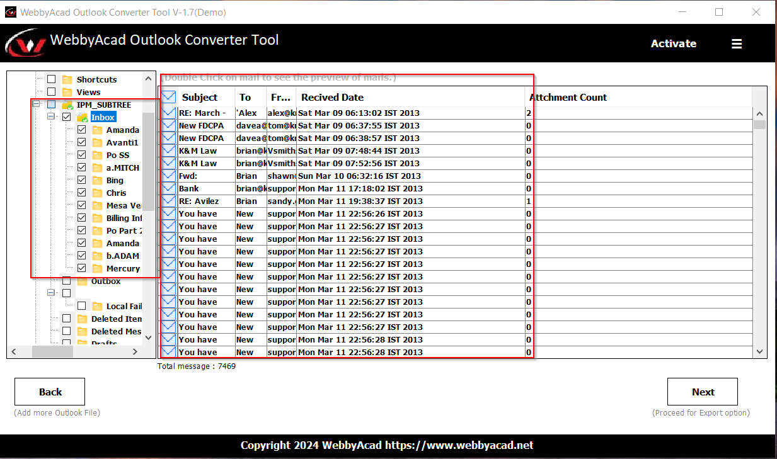Check the Shortcuts folder checkbox
Screen dimensions: 777x459
pyautogui.click(x=51, y=79)
